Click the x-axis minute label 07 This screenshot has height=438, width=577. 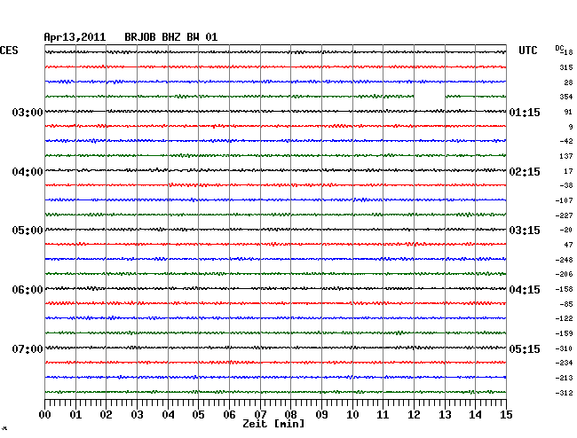point(260,415)
